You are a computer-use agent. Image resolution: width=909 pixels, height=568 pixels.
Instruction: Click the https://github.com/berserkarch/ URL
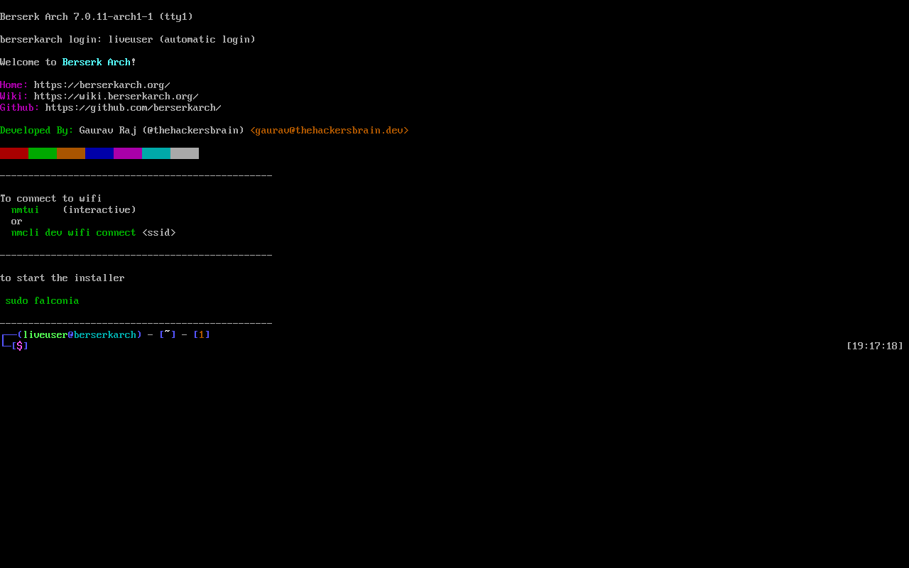coord(134,108)
